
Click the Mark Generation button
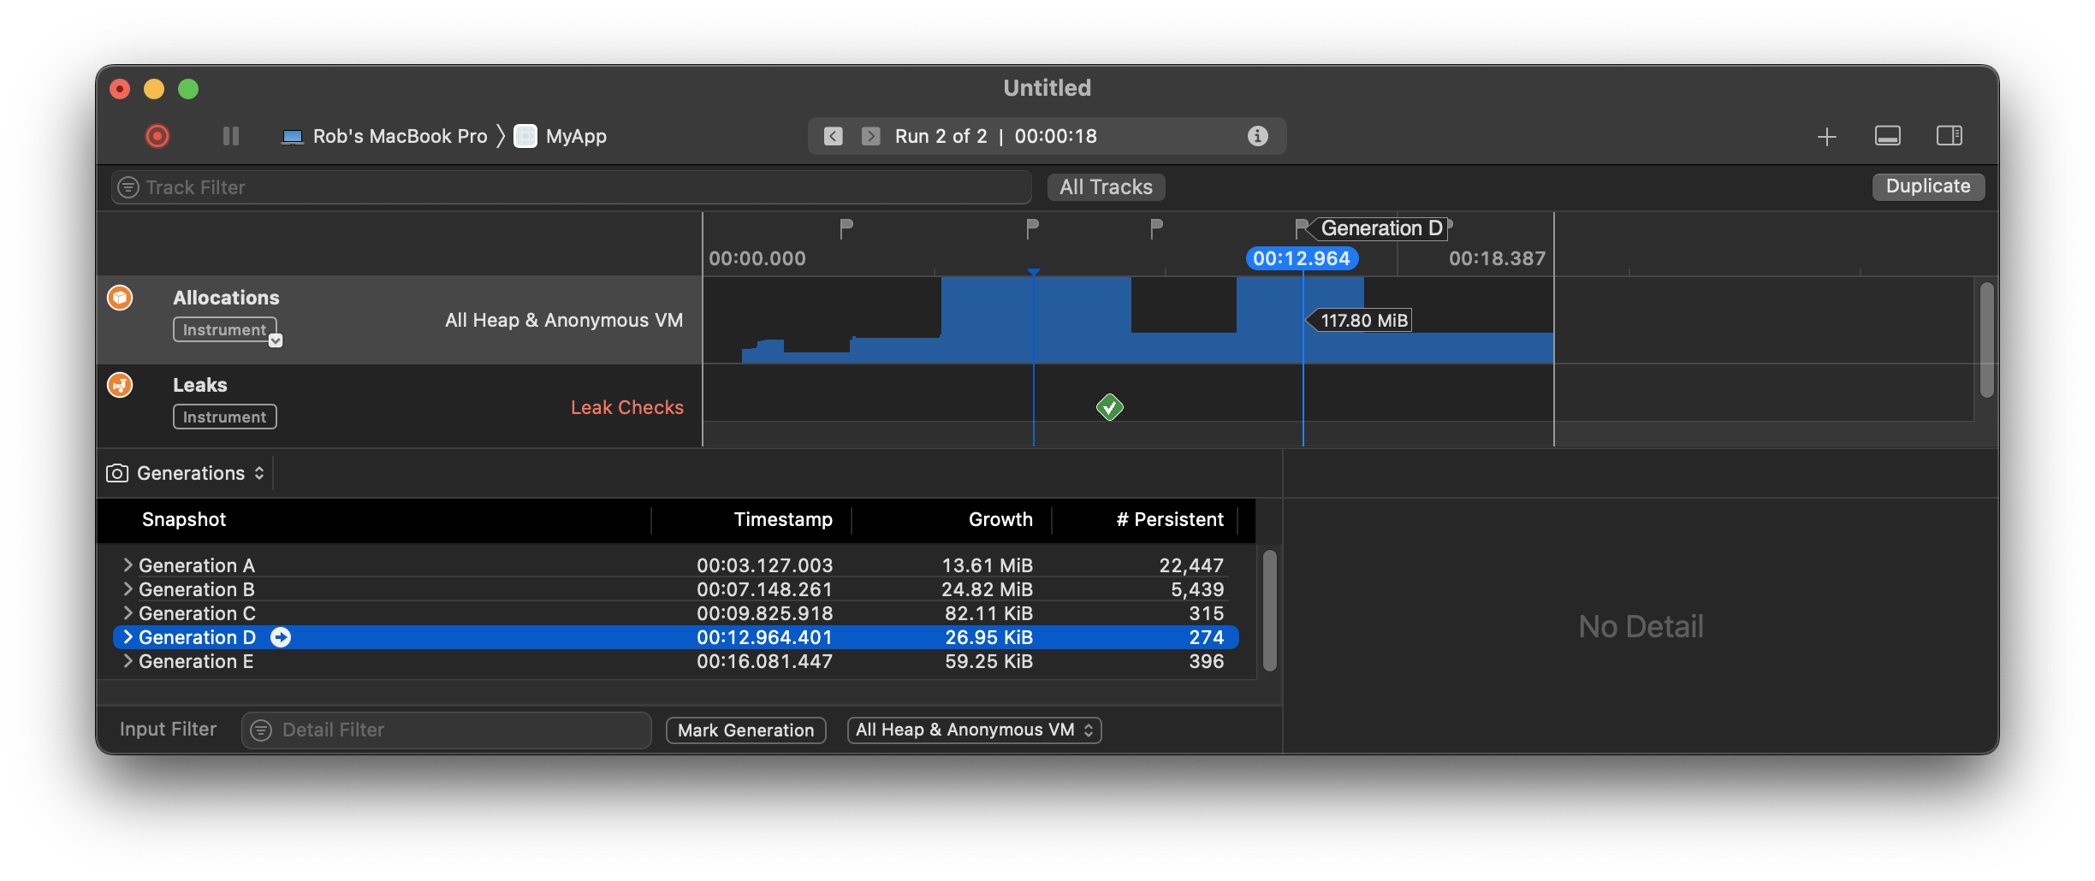pos(745,730)
